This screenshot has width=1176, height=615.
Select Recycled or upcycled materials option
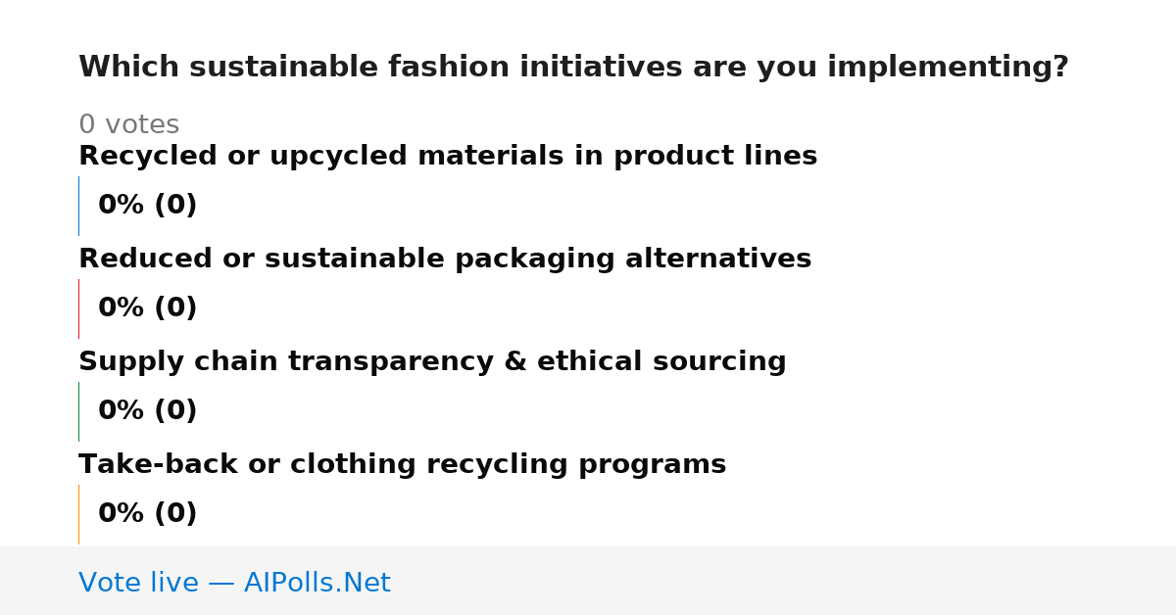click(448, 157)
